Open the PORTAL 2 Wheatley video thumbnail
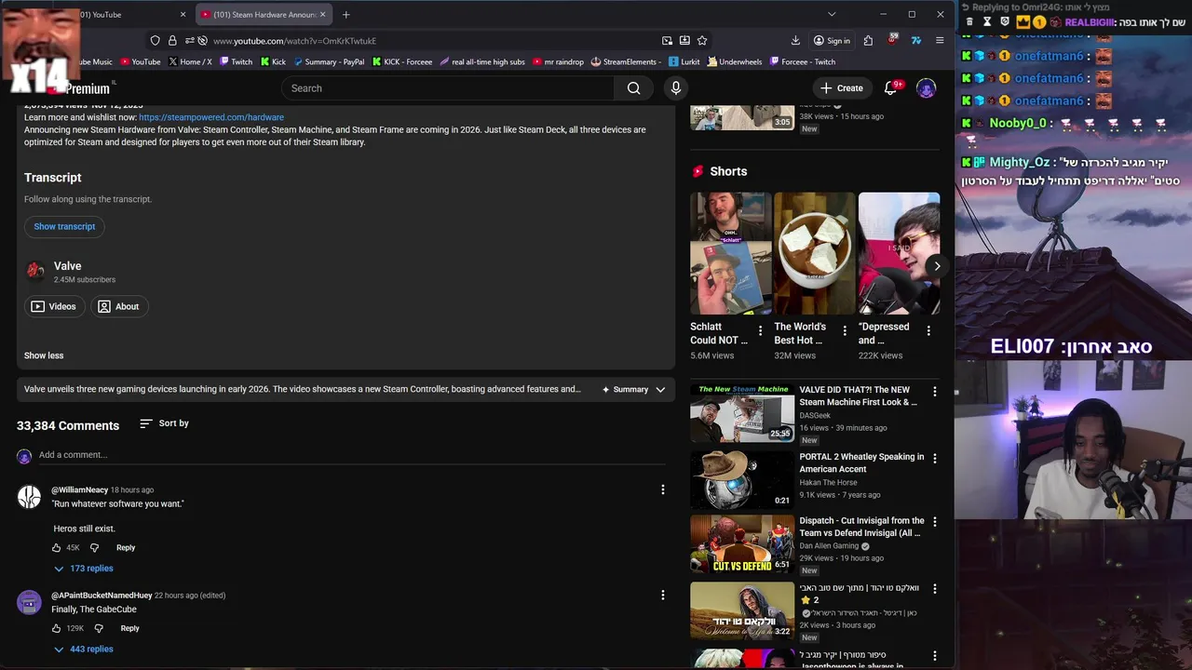 [742, 479]
